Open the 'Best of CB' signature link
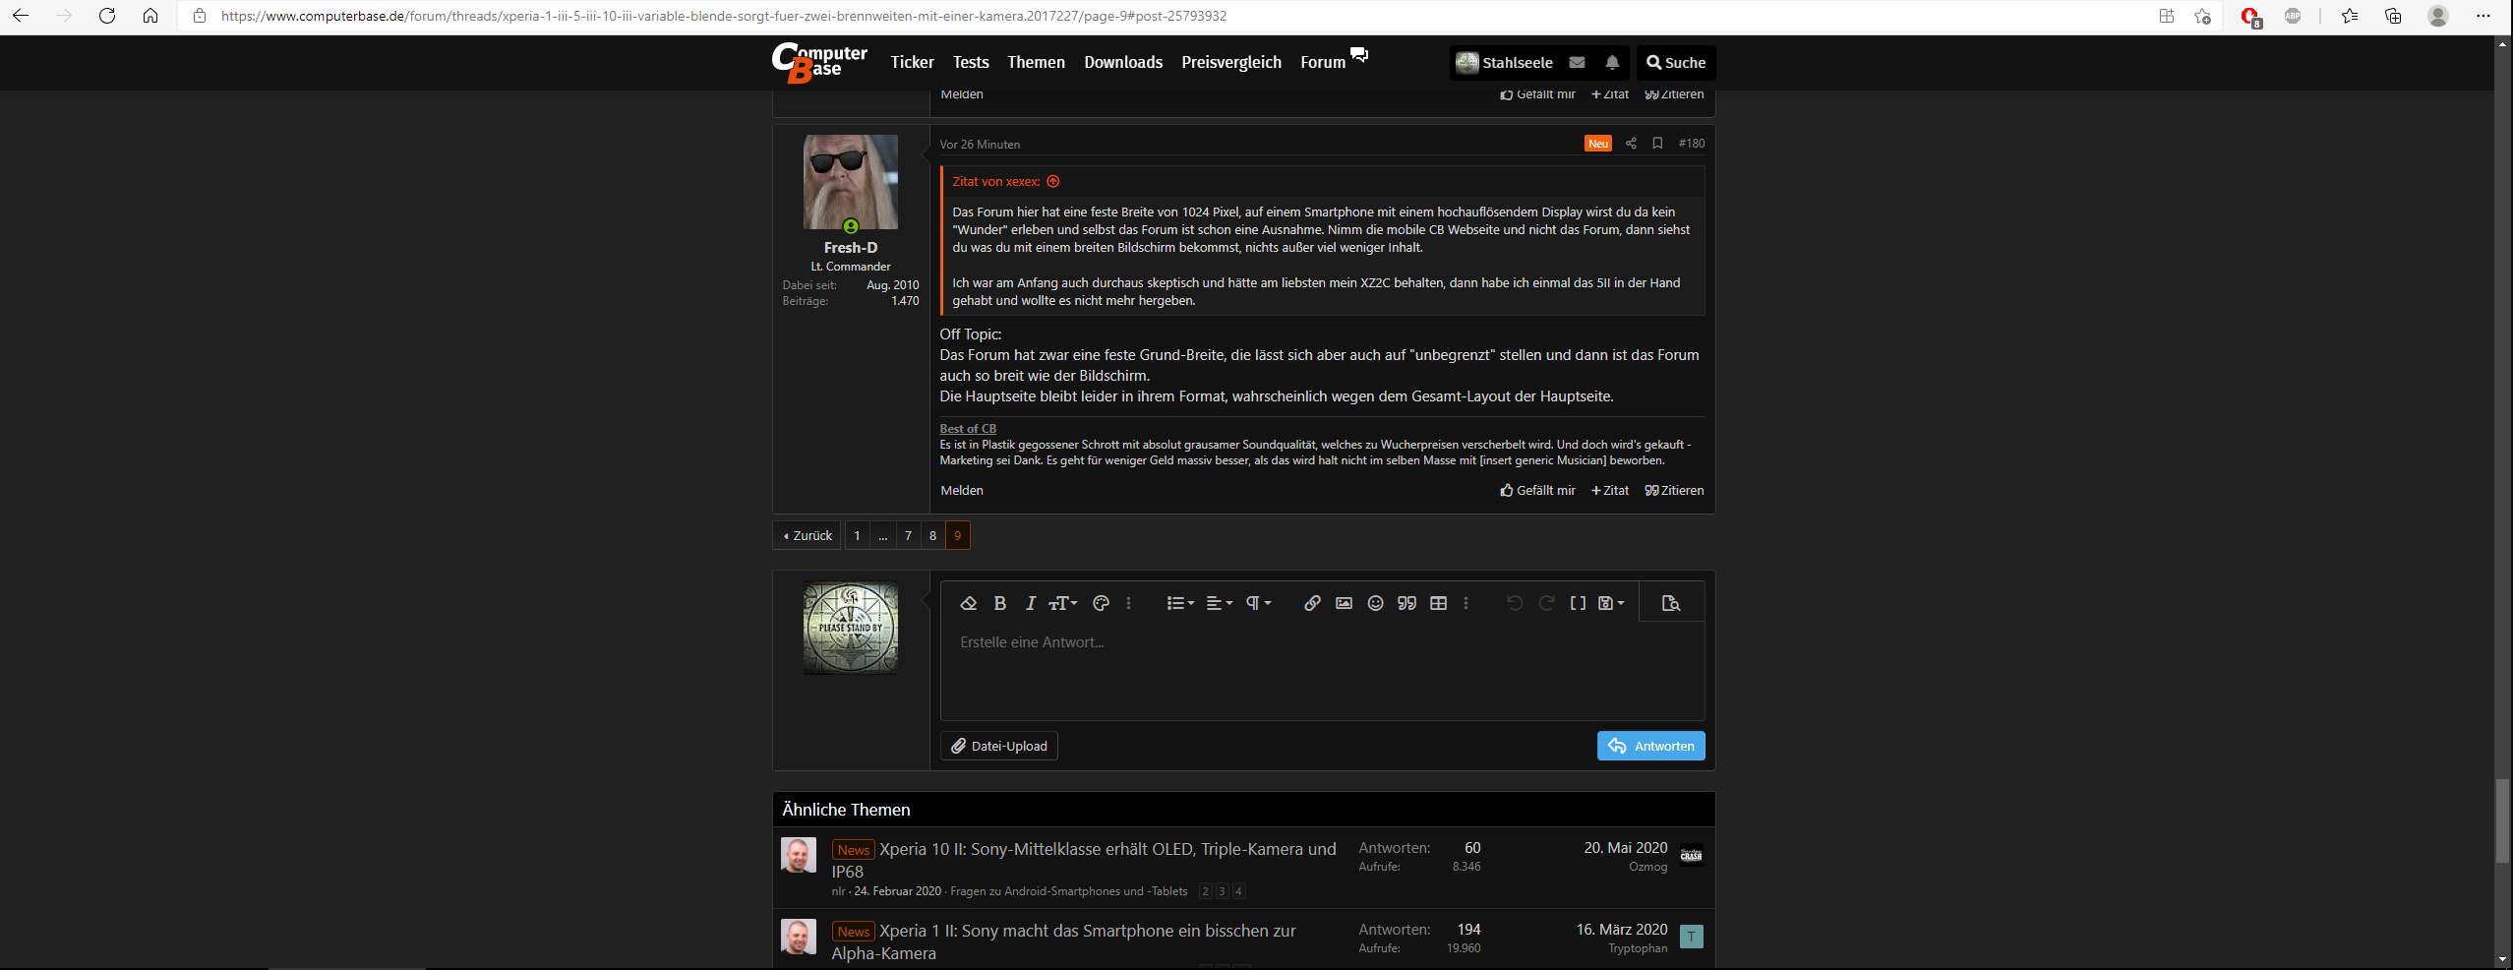2513x970 pixels. click(968, 429)
